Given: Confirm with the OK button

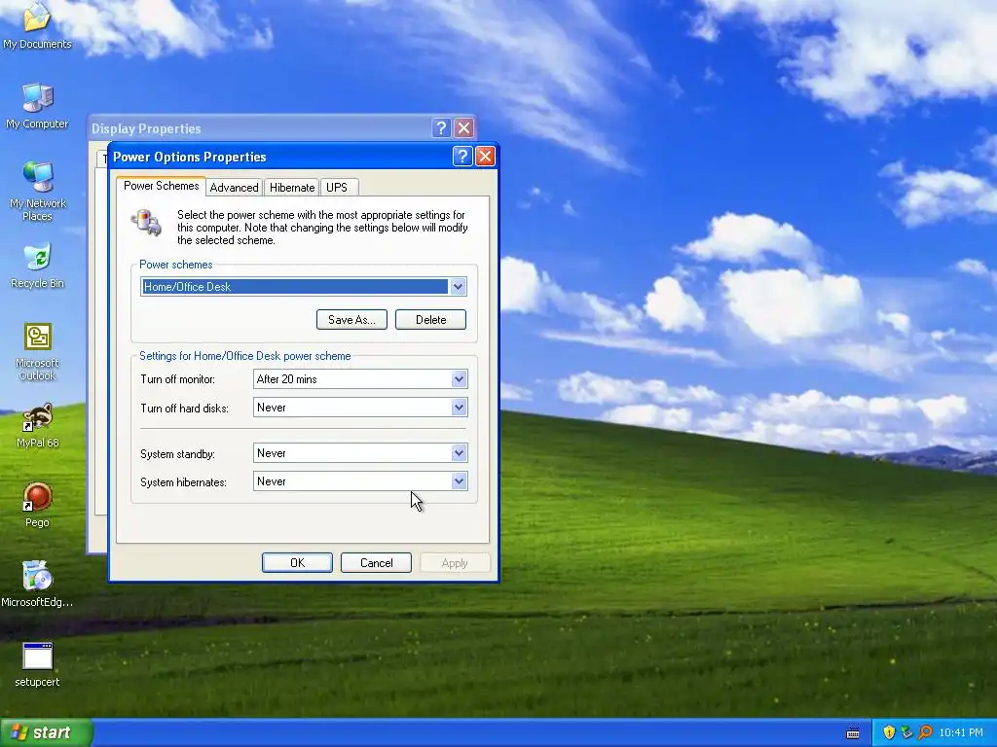Looking at the screenshot, I should point(297,563).
